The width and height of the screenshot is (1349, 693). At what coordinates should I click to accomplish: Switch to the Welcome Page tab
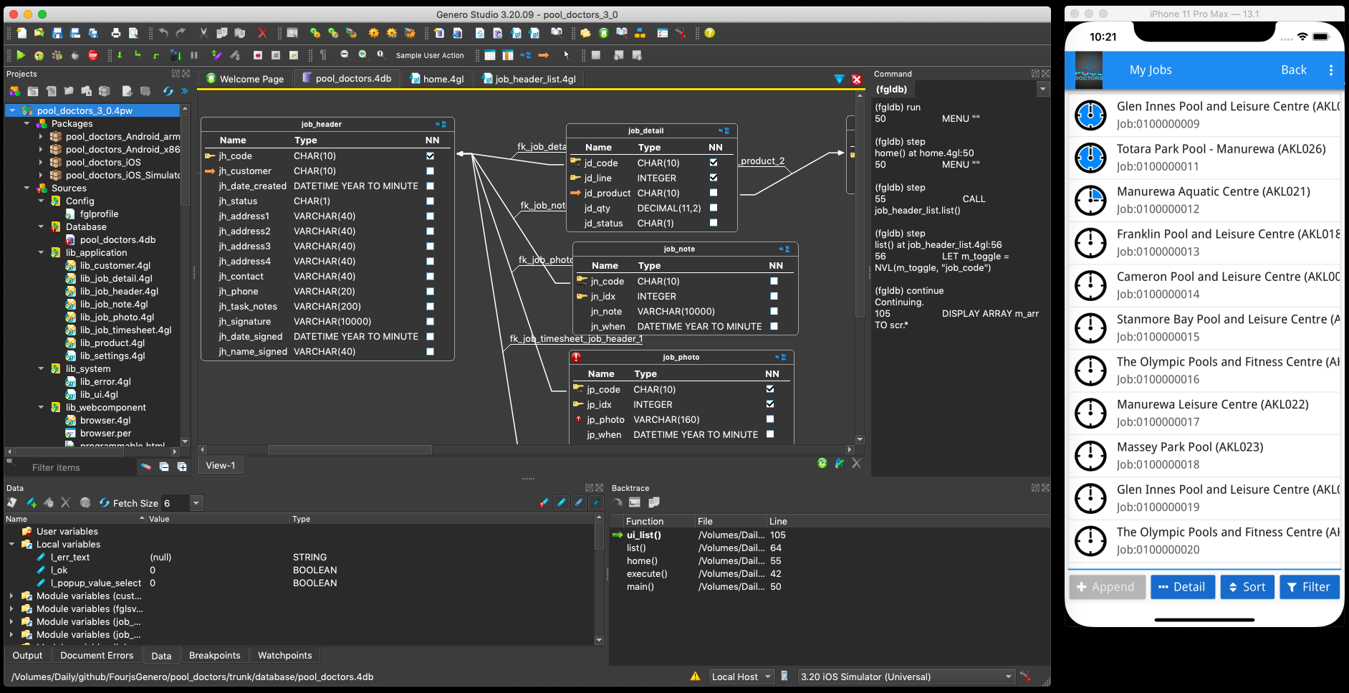pos(244,79)
